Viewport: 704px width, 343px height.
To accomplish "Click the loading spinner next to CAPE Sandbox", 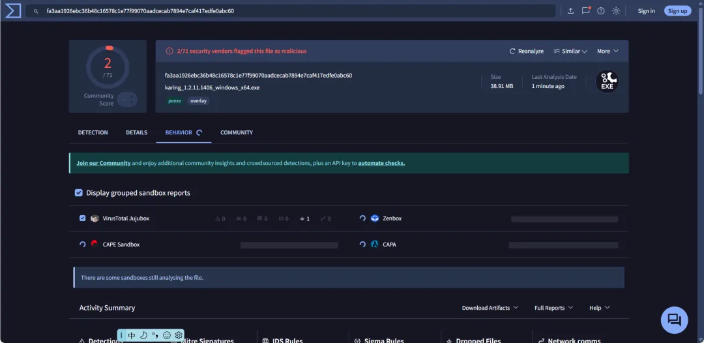I will pyautogui.click(x=82, y=245).
